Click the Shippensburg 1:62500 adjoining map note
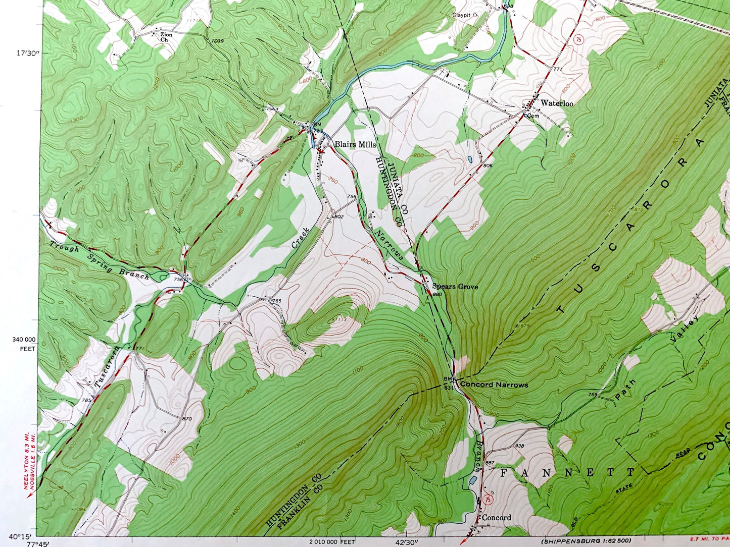 (x=586, y=541)
